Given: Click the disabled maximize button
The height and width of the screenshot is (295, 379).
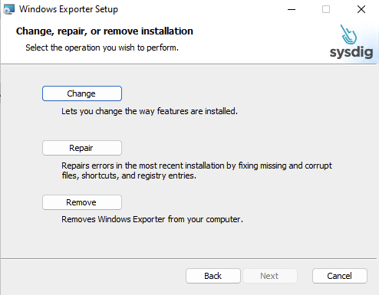Looking at the screenshot, I should pos(326,9).
